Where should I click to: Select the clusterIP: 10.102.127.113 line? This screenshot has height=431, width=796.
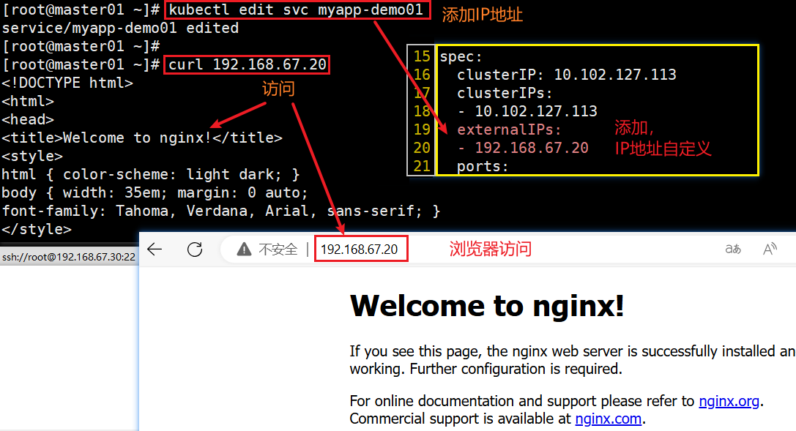click(x=567, y=75)
